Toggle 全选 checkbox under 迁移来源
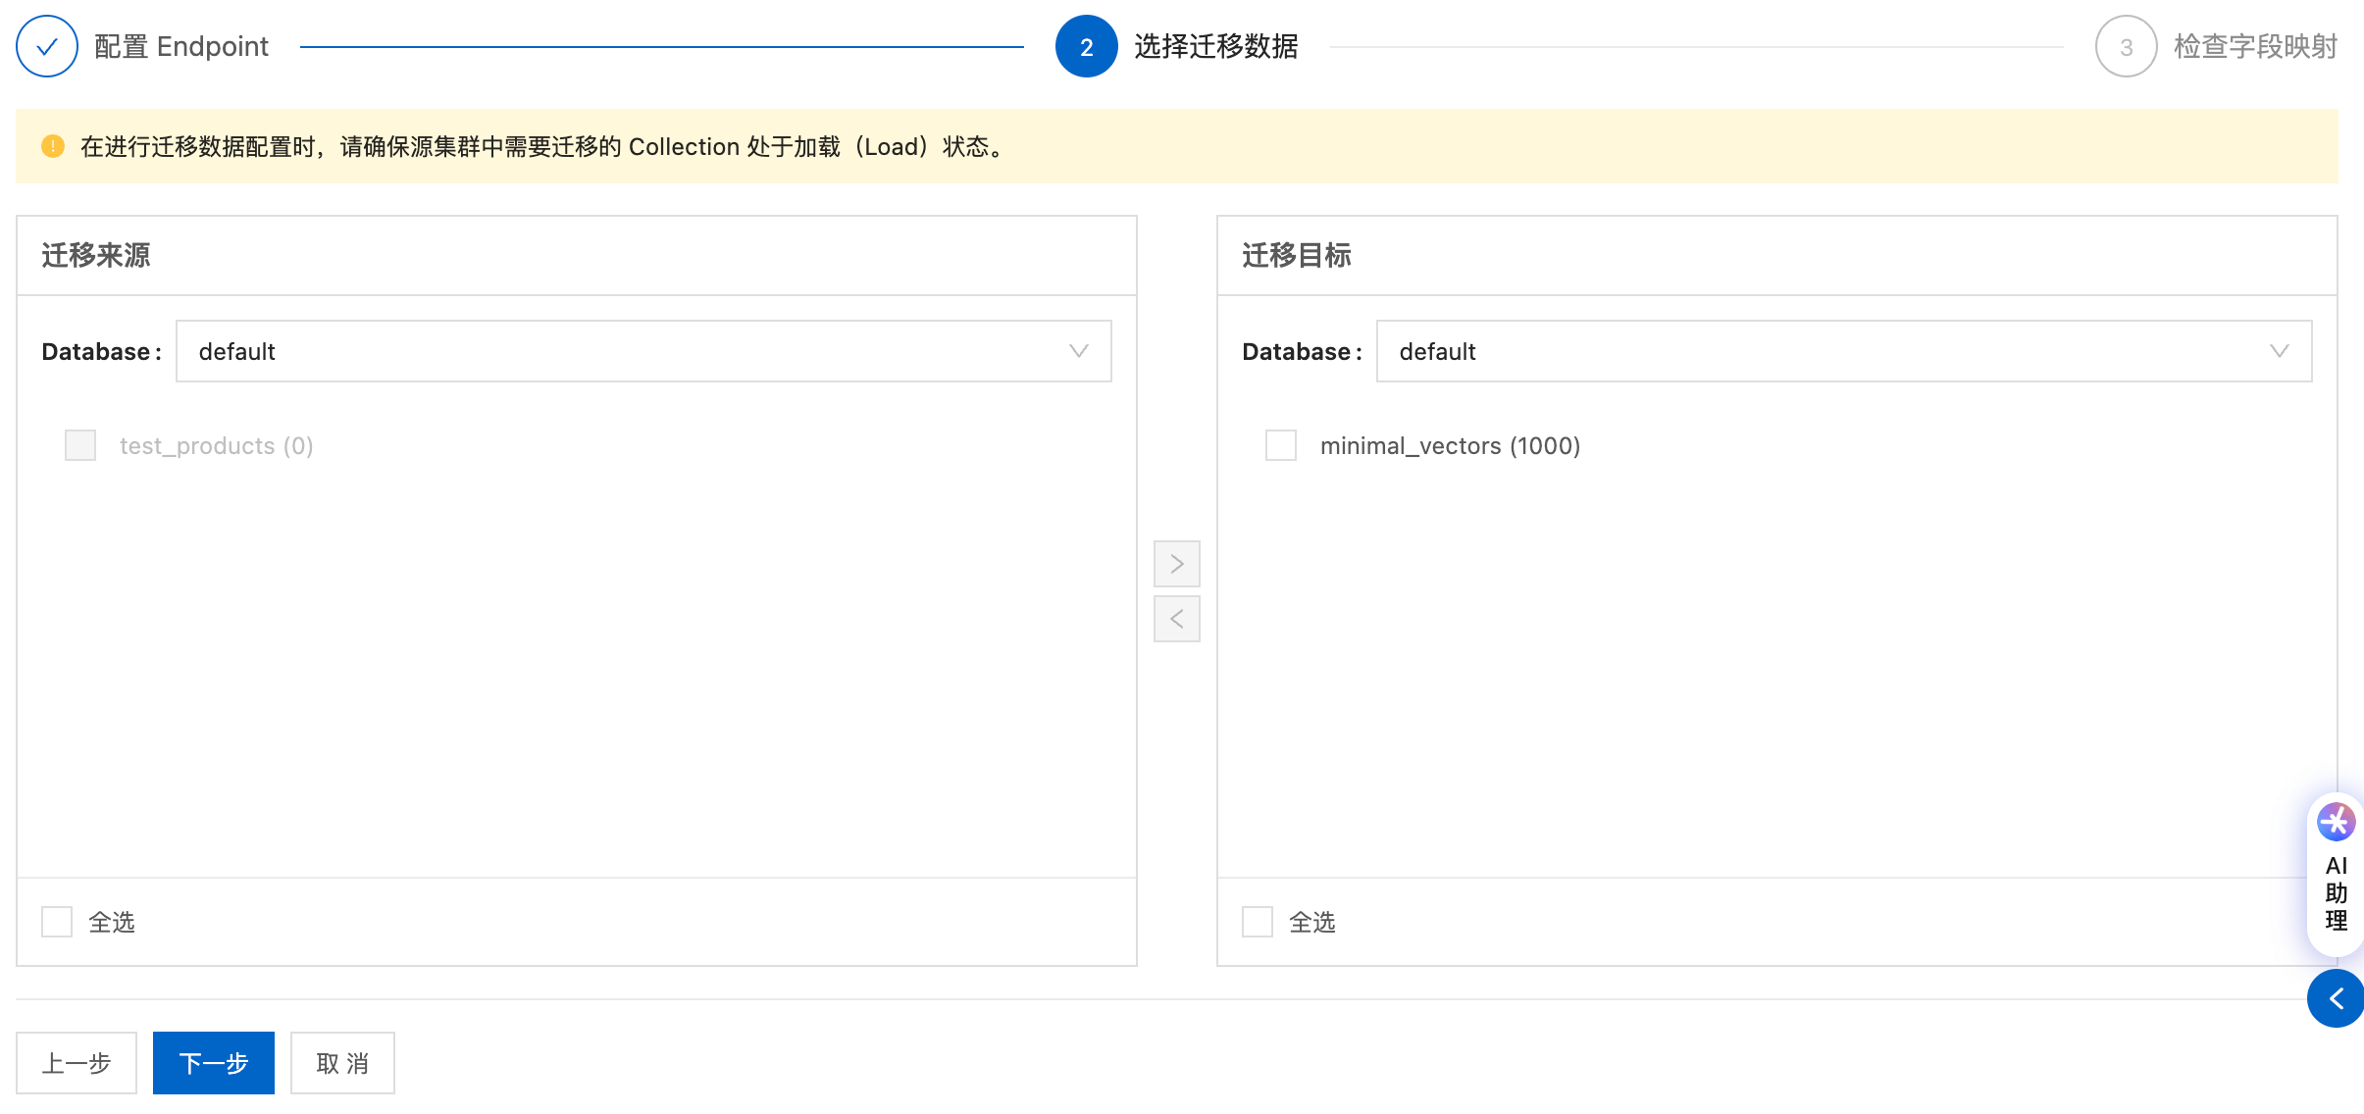This screenshot has width=2364, height=1114. tap(57, 922)
